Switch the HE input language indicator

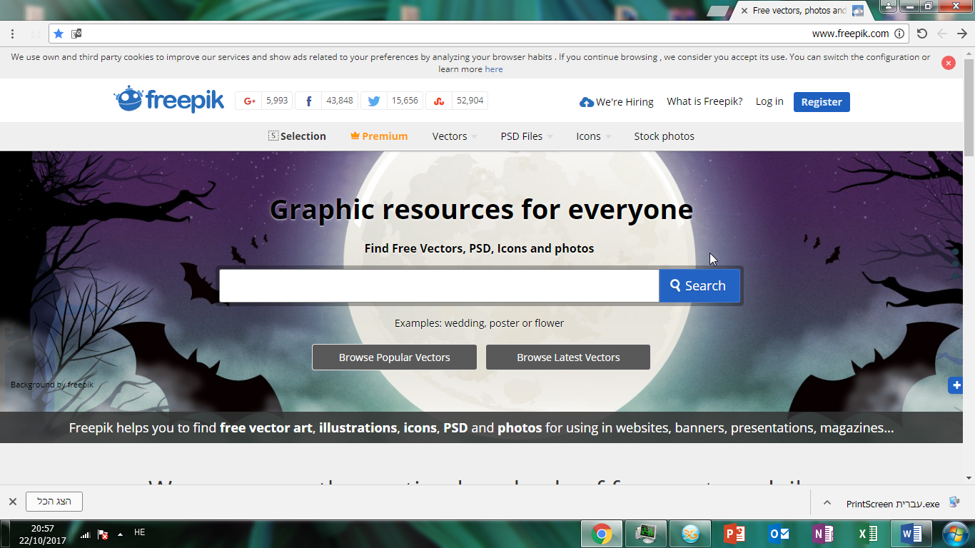pos(139,532)
